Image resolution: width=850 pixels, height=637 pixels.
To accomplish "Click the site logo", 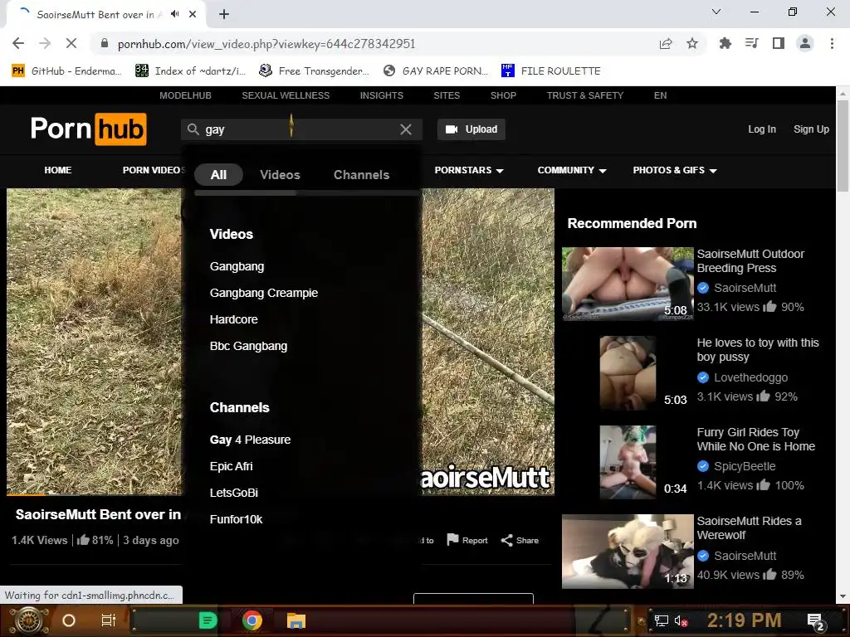I will click(x=88, y=129).
